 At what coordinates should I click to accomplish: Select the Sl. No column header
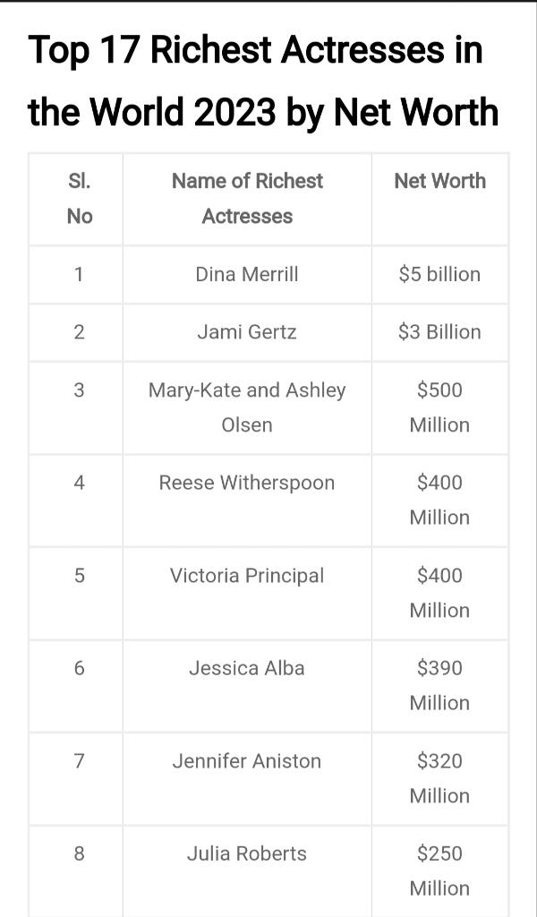79,199
